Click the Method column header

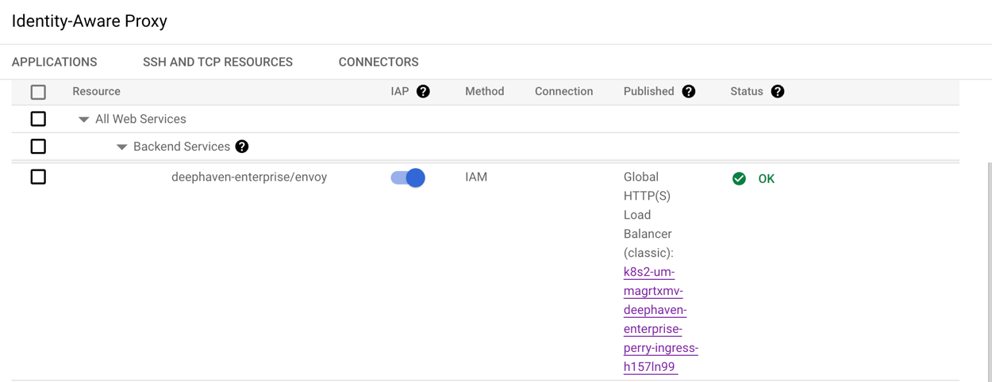(484, 91)
